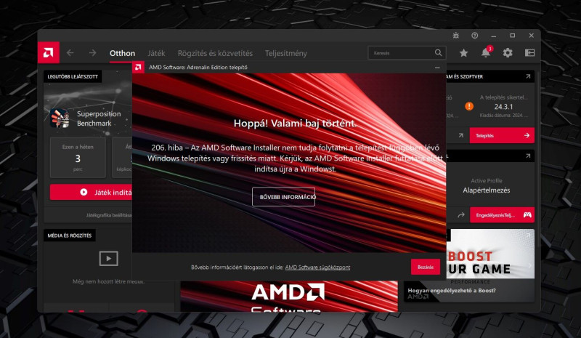
Task: Open favorites with the star icon
Action: point(463,53)
